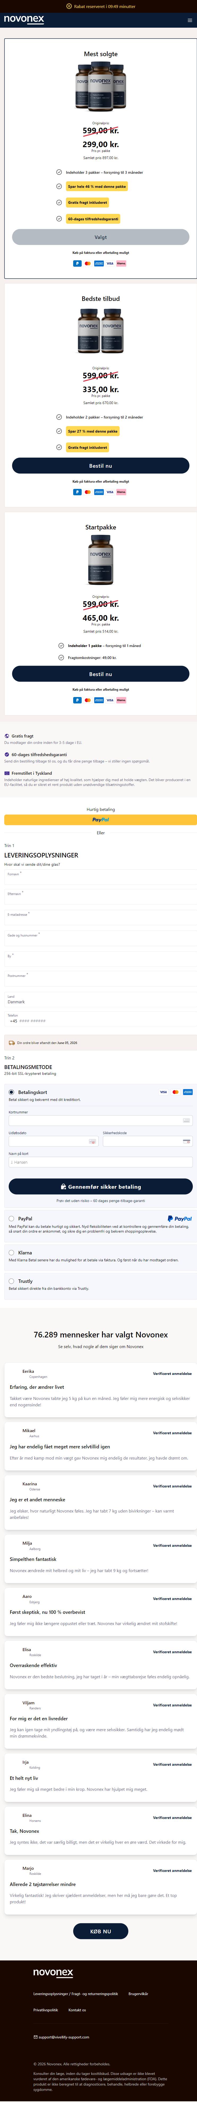
Task: Click the Visa logo beside Betalingskort
Action: tap(164, 1092)
